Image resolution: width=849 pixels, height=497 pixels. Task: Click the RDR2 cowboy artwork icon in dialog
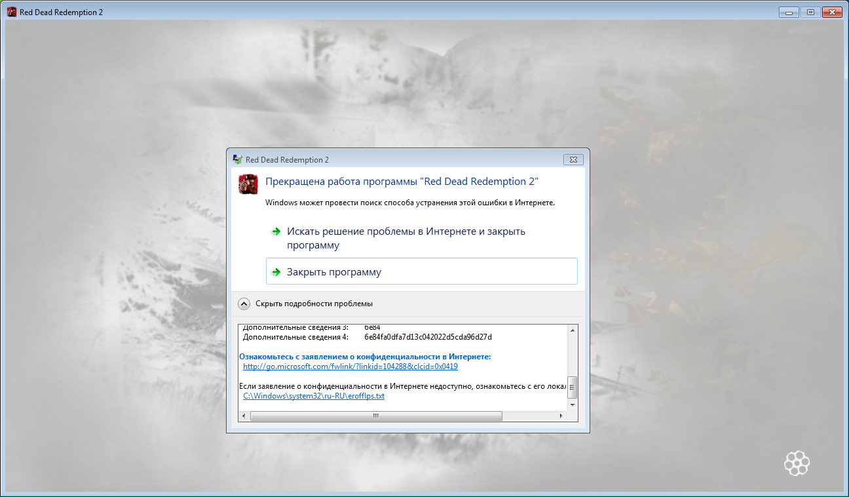click(x=248, y=184)
